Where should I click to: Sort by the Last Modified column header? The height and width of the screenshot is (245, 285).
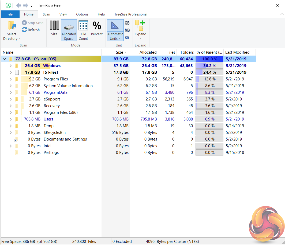237,52
